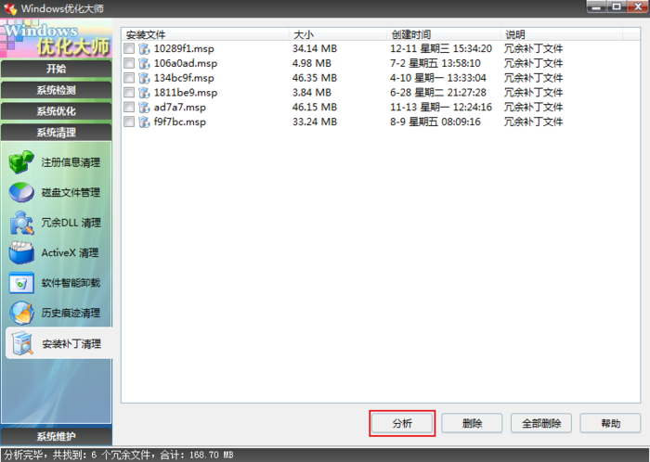
Task: Click date 6-28 星期二 21:27:28
Action: [438, 93]
